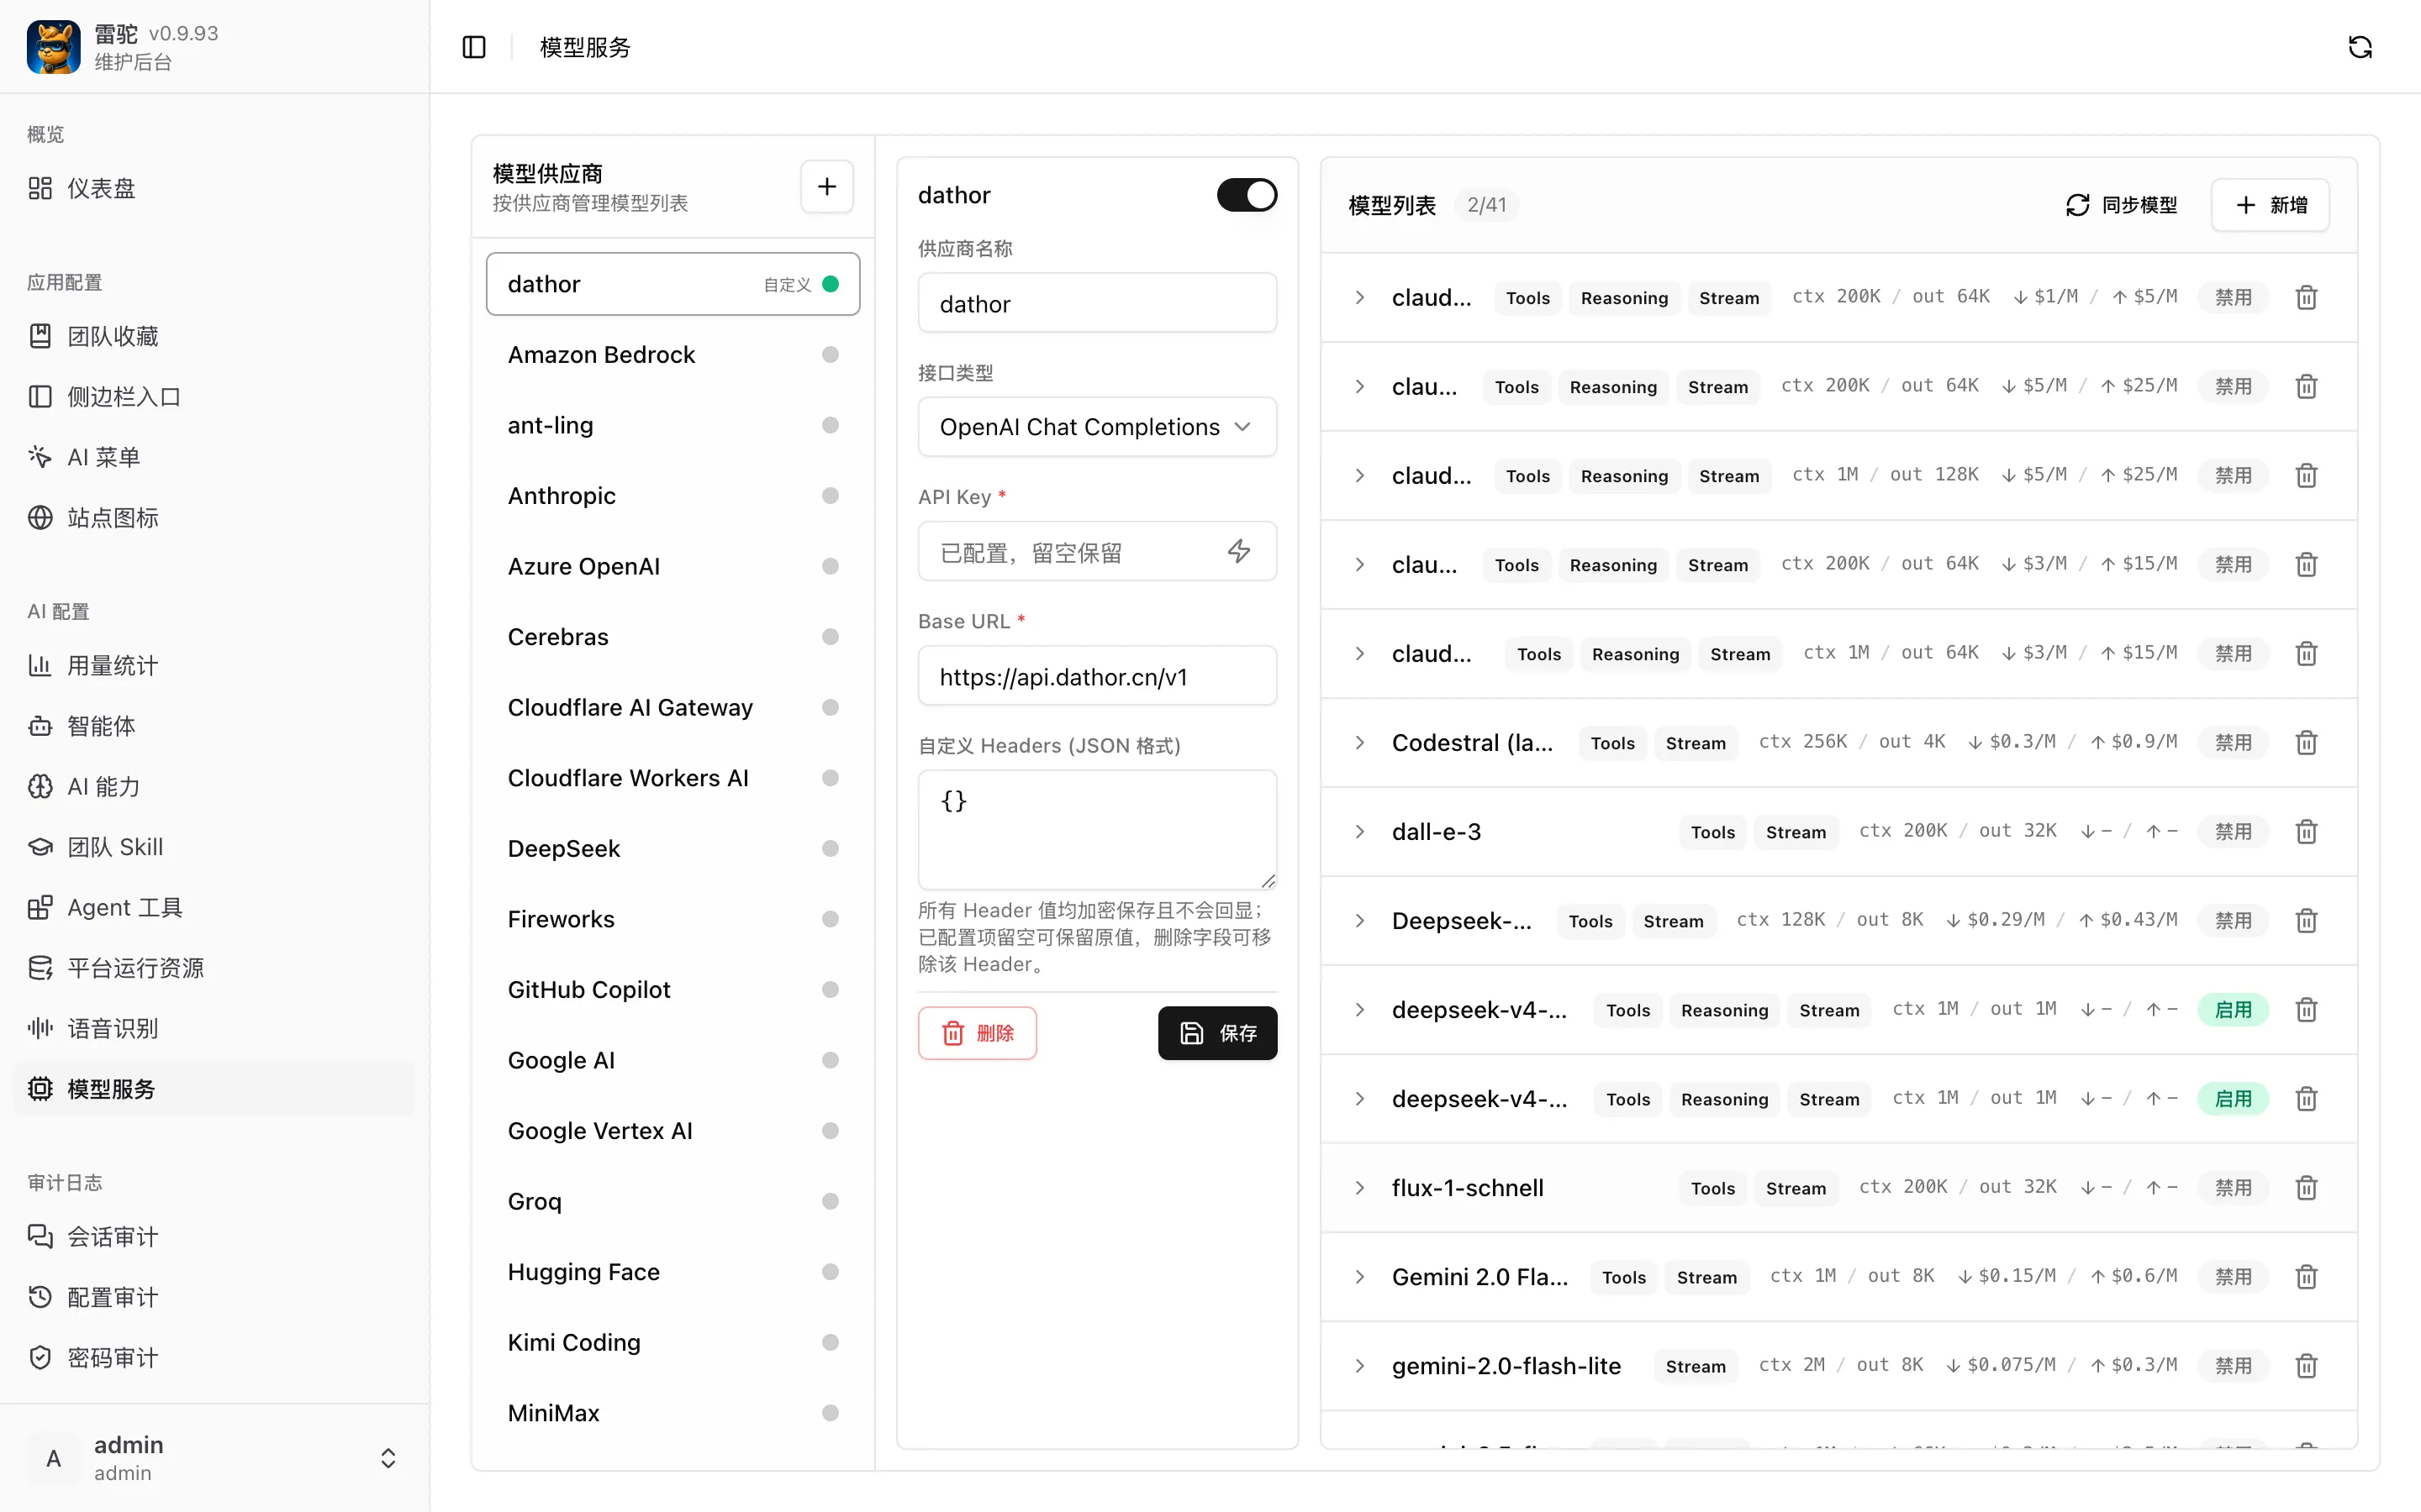Expand the dall-e-3 model row

1359,832
